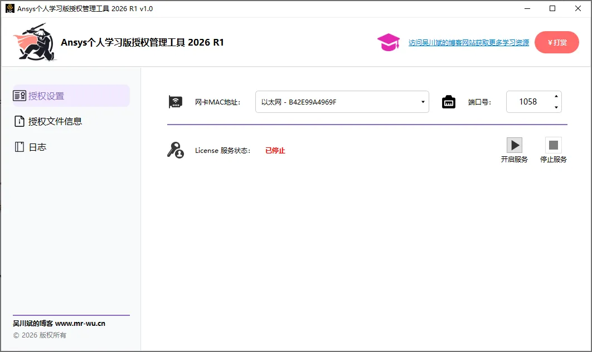Select the 以太网 - B42E99A4969F combo box

click(x=342, y=102)
